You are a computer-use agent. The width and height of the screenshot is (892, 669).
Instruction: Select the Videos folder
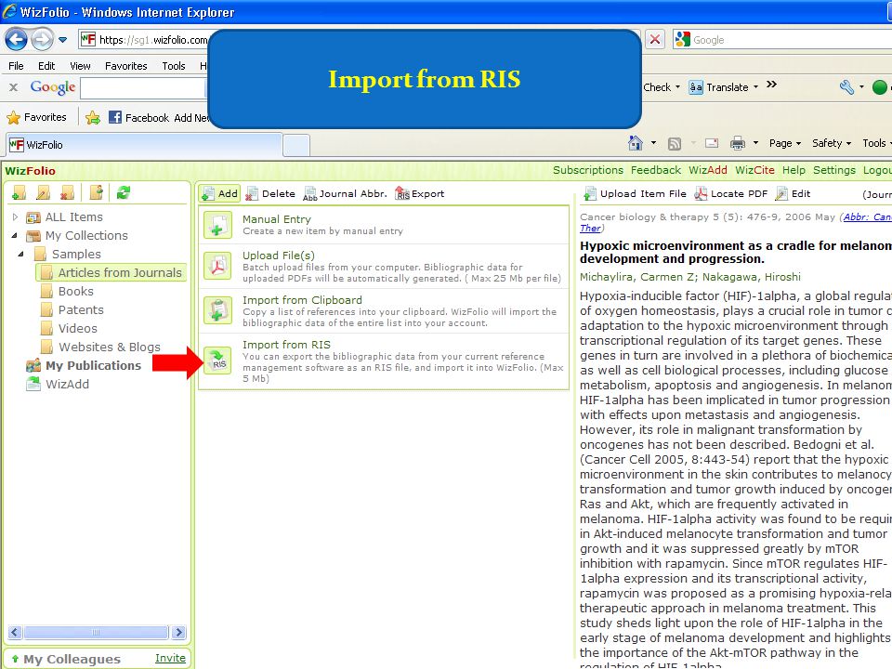[77, 328]
